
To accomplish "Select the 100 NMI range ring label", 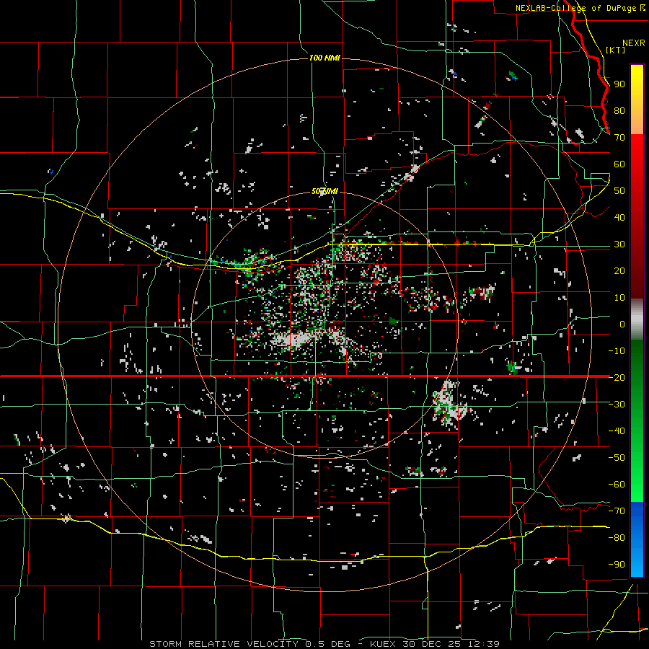I will click(x=325, y=58).
